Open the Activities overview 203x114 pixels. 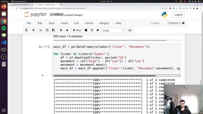tap(4, 1)
